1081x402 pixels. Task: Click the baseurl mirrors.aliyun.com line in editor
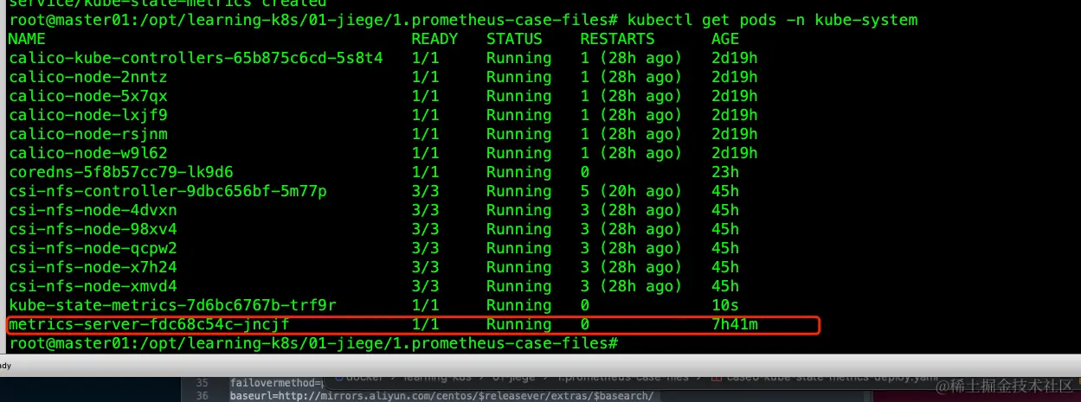(441, 396)
